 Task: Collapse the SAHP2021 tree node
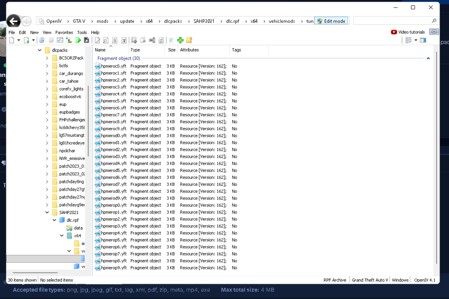point(47,212)
